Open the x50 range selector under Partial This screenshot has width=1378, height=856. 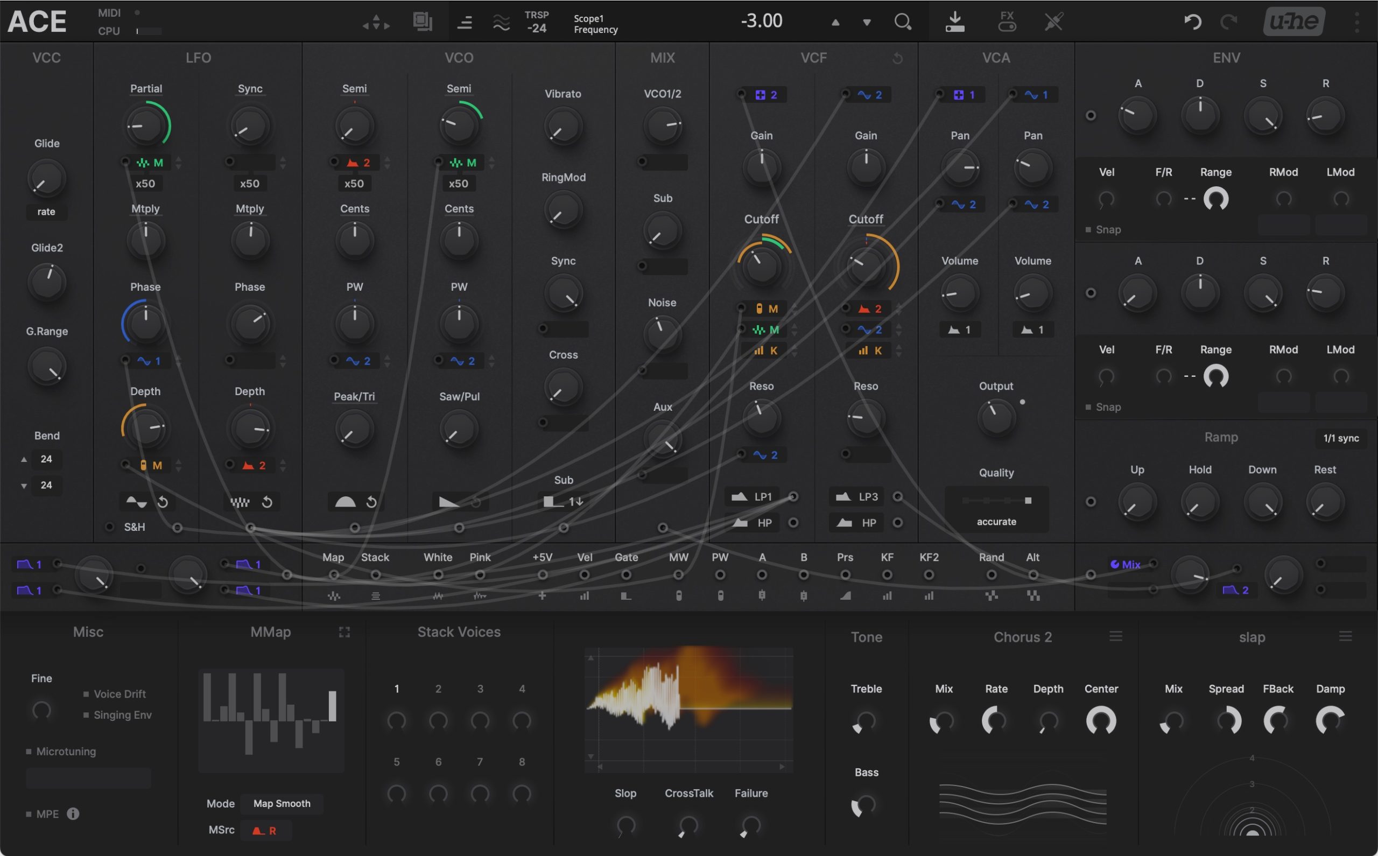(145, 184)
